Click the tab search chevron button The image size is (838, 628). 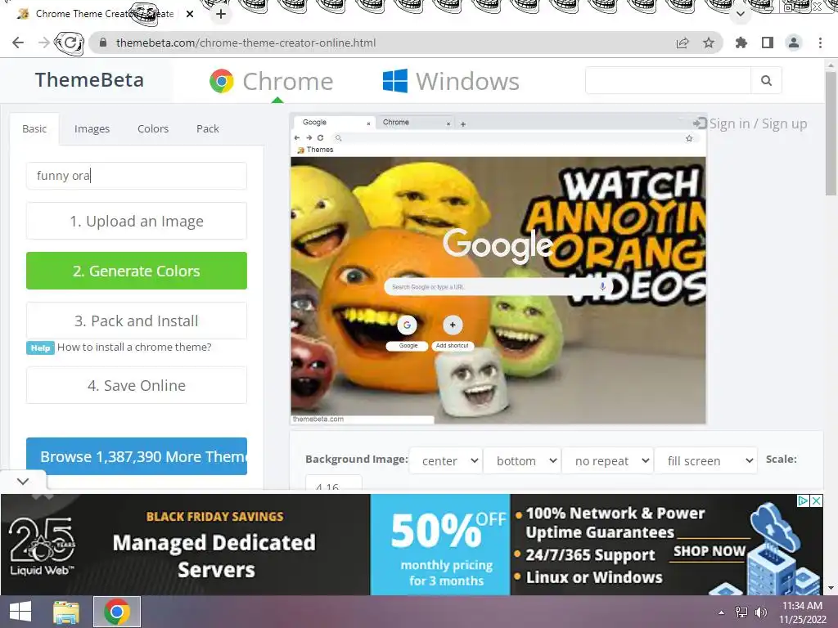point(740,14)
